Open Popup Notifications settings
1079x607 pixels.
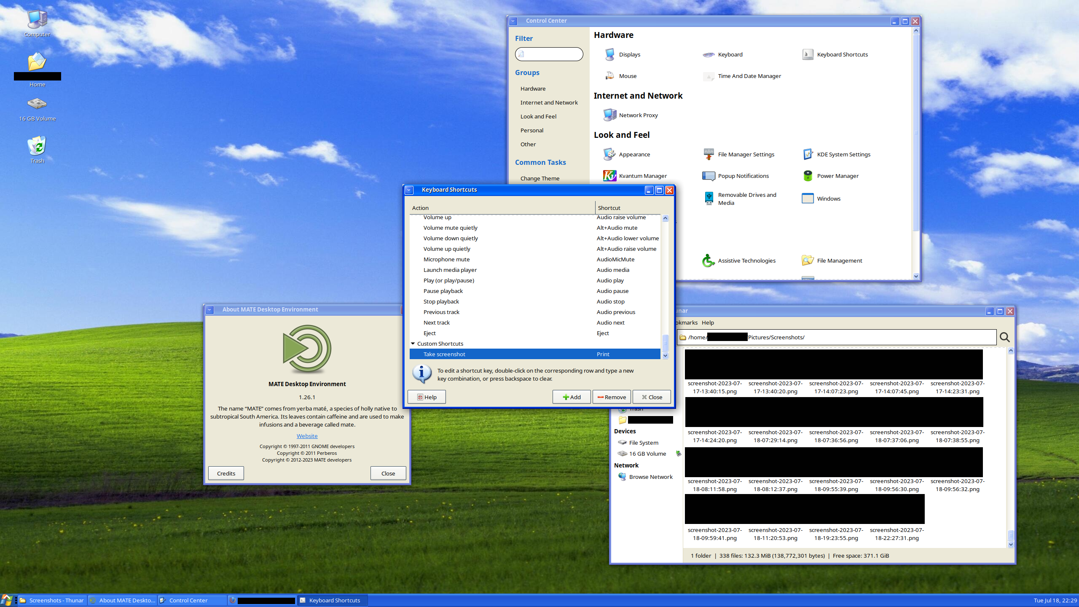pos(736,176)
